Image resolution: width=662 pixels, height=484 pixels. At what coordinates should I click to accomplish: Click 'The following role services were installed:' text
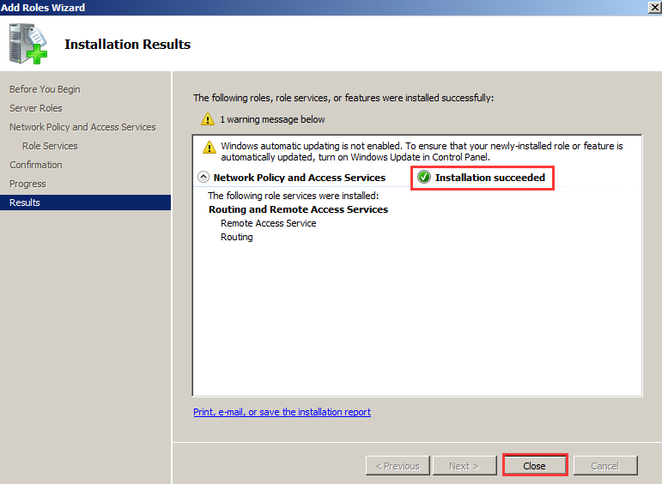[x=294, y=196]
